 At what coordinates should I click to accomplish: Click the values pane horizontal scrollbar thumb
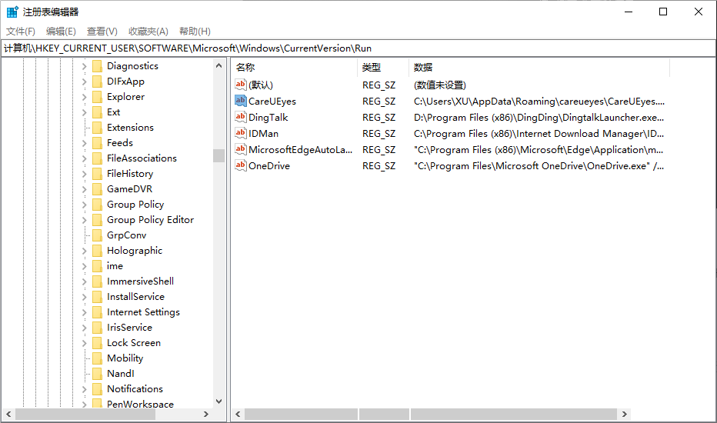click(x=431, y=414)
